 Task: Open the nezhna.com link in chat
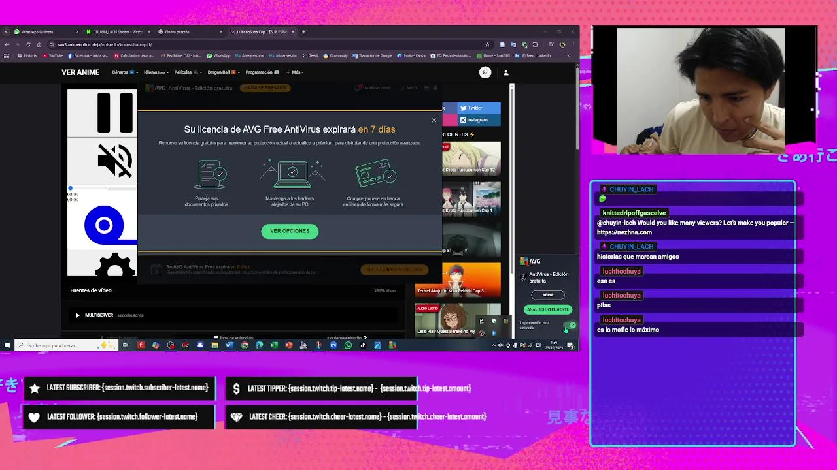point(624,232)
